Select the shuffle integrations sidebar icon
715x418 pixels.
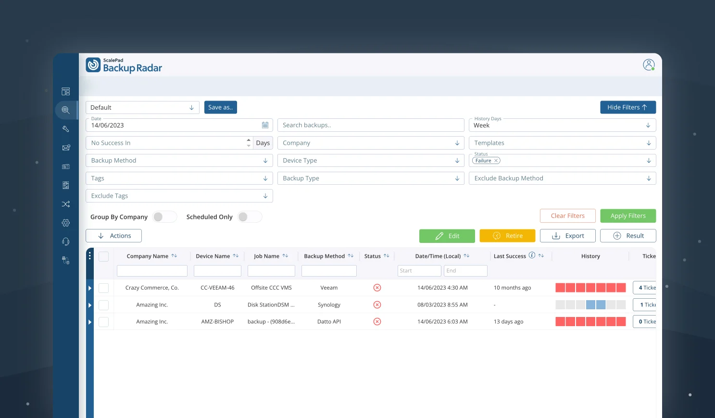coord(66,204)
